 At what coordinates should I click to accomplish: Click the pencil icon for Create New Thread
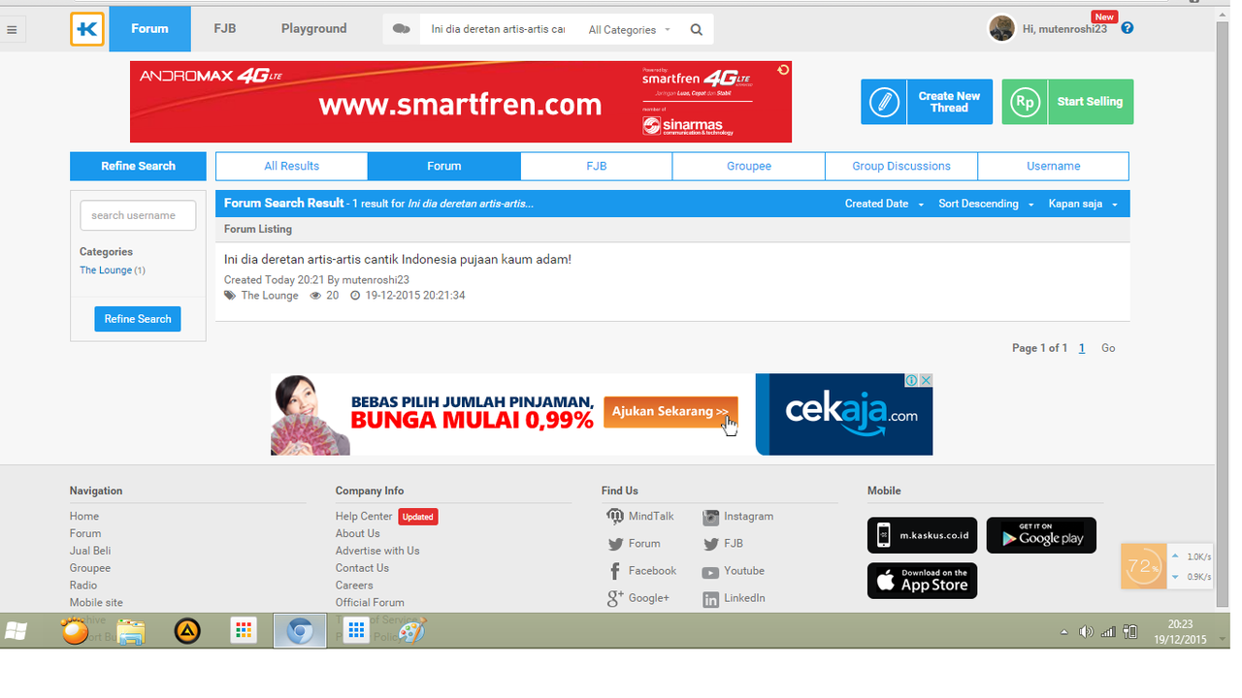tap(884, 102)
